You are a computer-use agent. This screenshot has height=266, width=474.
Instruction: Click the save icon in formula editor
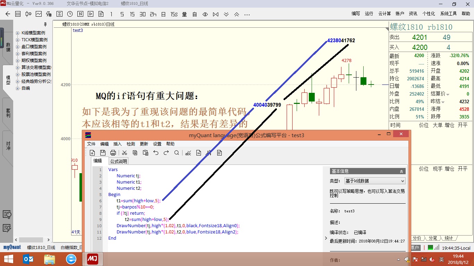coord(103,153)
